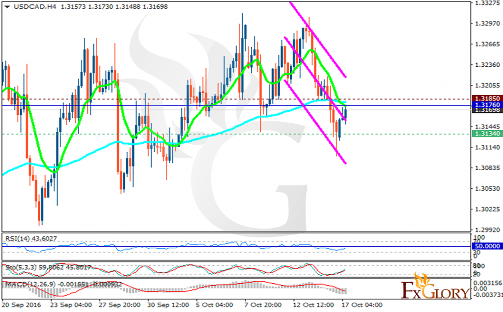Click the 1.31445 price axis value
The image size is (503, 312).
(x=487, y=127)
